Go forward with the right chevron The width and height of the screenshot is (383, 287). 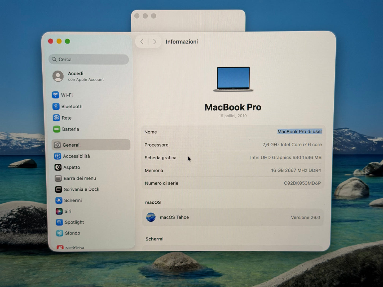tap(155, 42)
